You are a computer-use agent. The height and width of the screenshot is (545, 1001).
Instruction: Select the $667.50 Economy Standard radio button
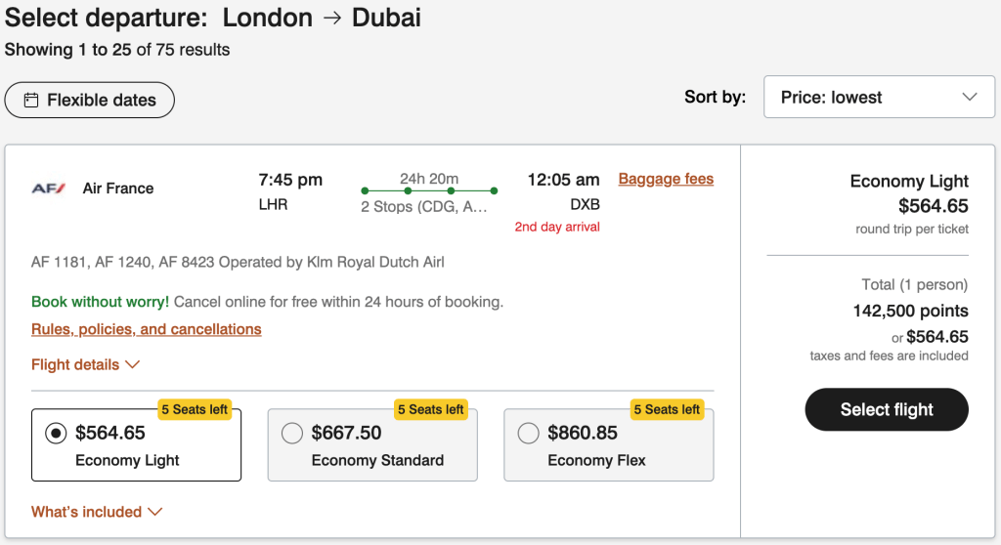tap(292, 433)
